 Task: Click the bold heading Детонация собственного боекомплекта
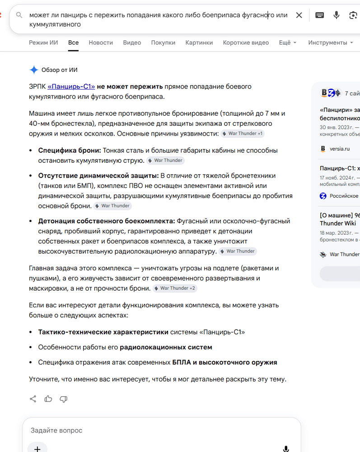pos(107,221)
